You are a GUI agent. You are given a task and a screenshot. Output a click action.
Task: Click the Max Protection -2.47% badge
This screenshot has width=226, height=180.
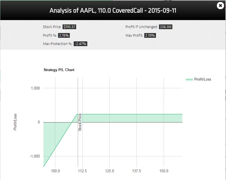(x=80, y=44)
